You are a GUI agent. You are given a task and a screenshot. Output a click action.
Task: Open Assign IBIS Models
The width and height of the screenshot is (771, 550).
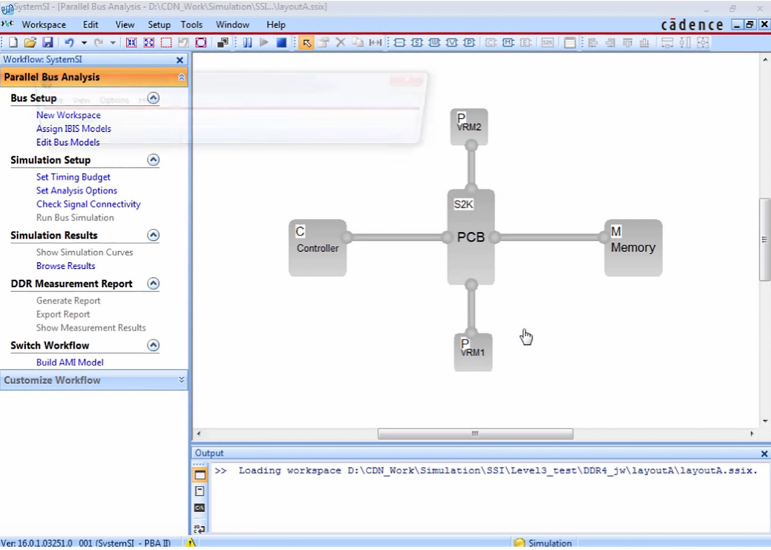point(74,129)
